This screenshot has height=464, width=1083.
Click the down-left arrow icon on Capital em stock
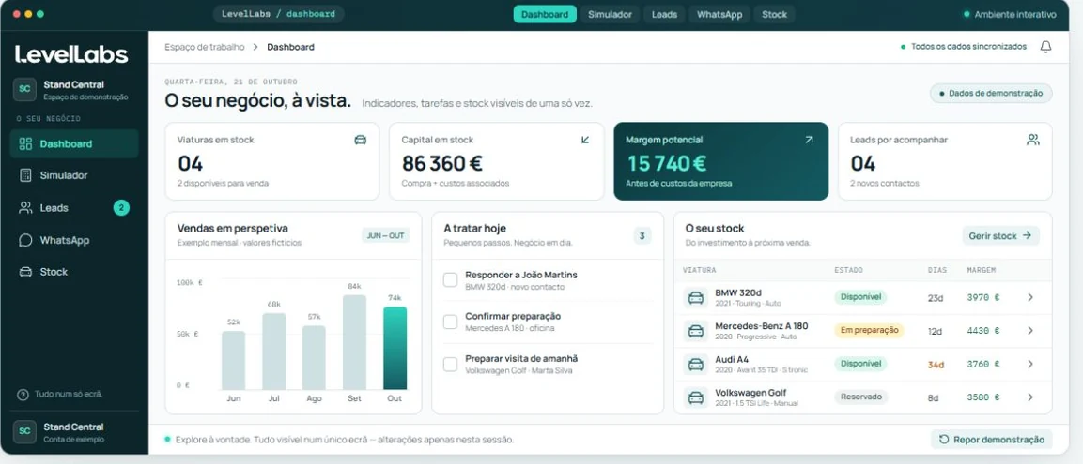(x=585, y=140)
